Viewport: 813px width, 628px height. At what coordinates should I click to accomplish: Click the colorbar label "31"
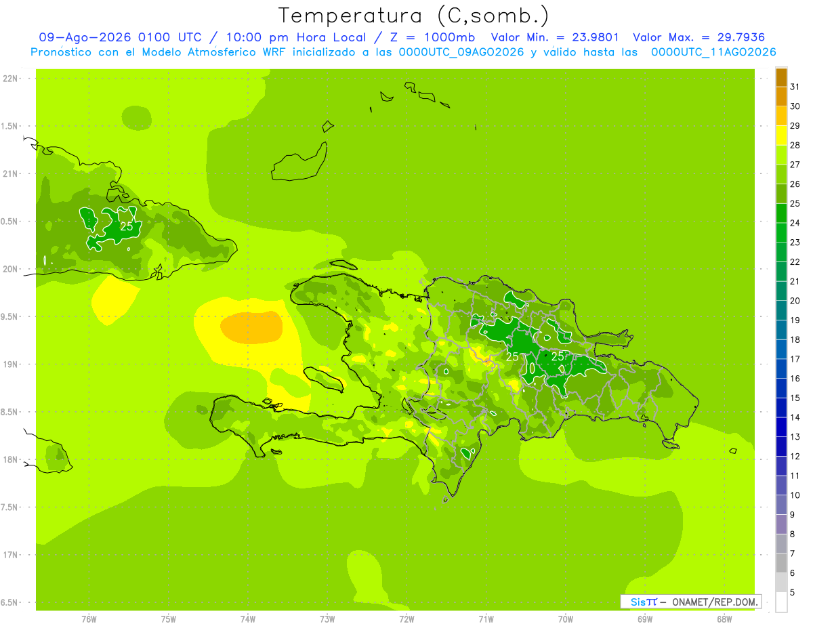click(x=795, y=87)
